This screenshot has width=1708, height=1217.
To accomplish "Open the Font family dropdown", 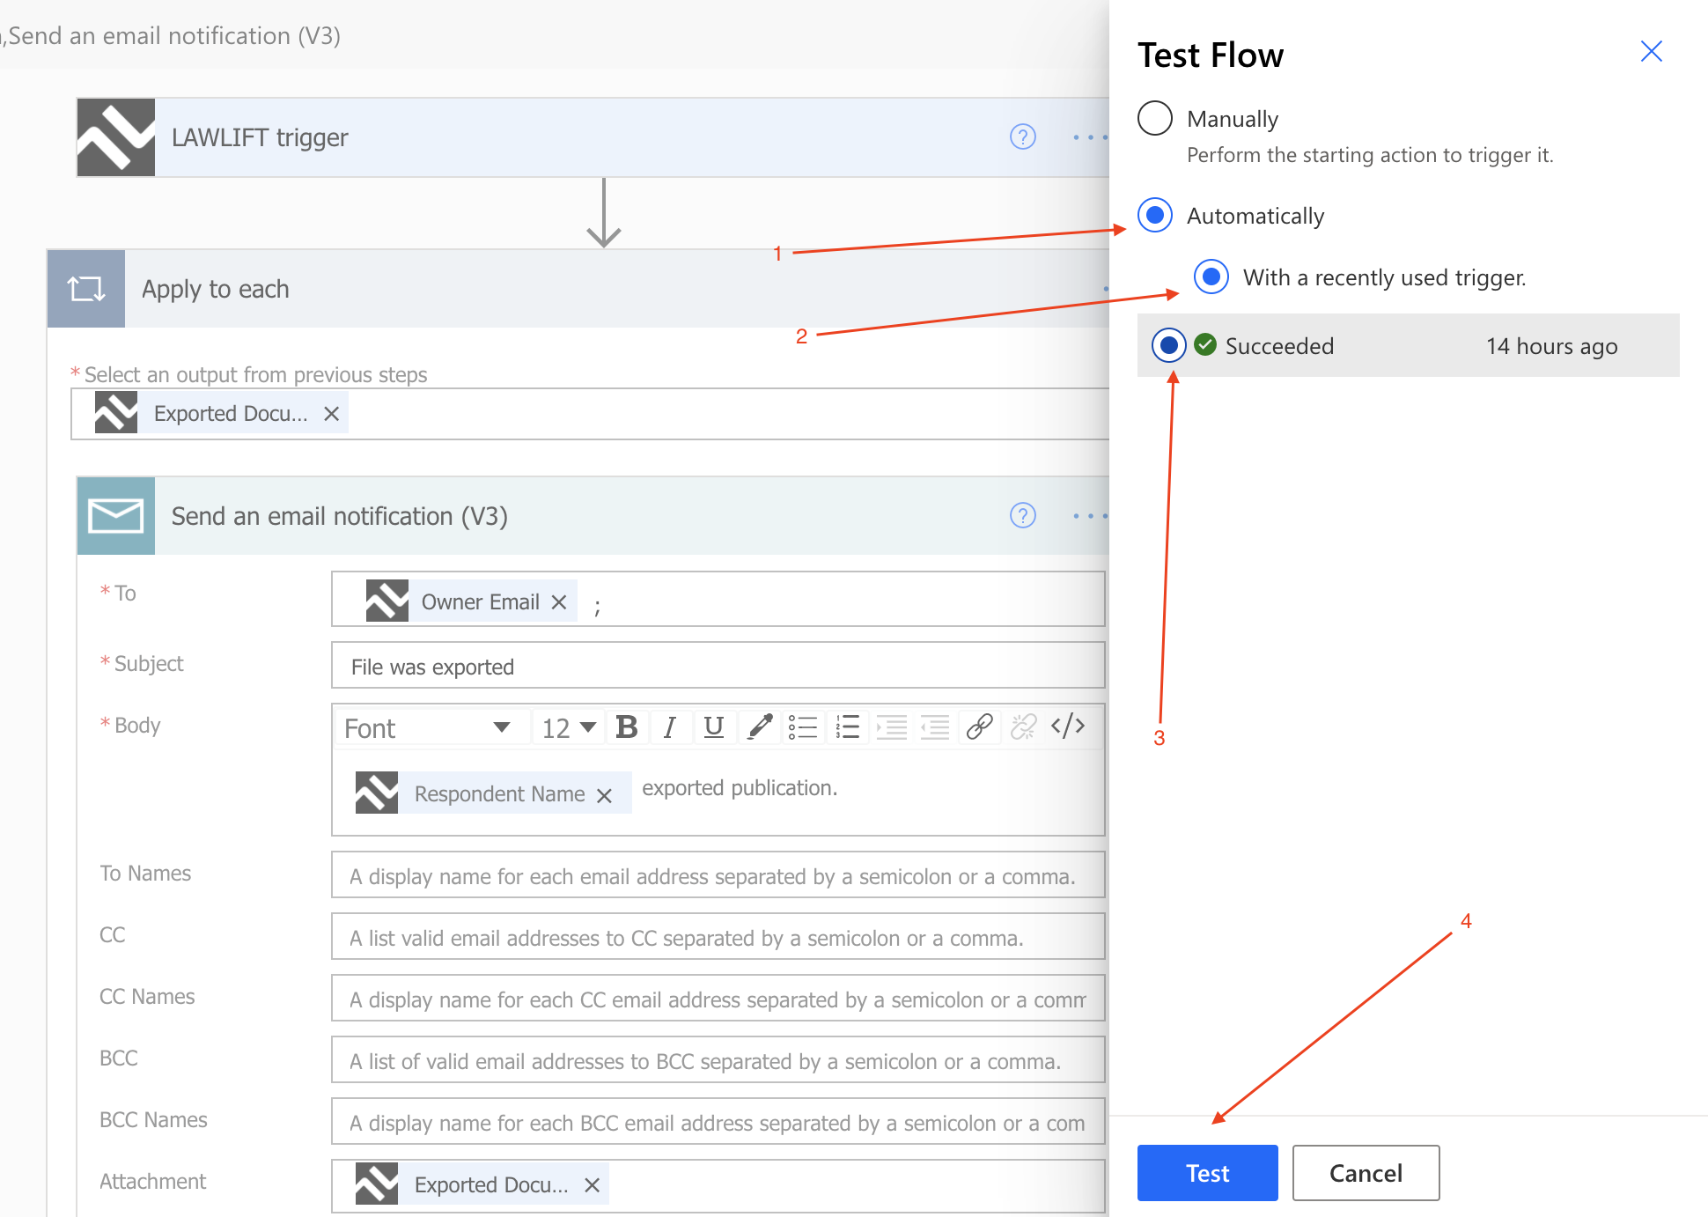I will (430, 727).
